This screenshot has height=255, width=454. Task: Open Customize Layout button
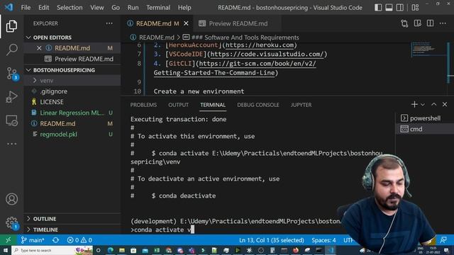pyautogui.click(x=415, y=8)
